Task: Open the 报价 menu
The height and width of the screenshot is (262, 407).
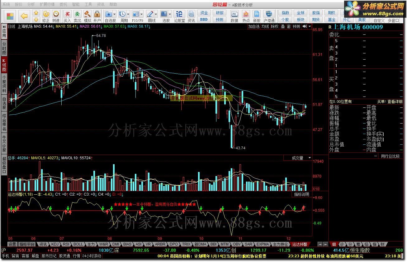Action: point(19,4)
